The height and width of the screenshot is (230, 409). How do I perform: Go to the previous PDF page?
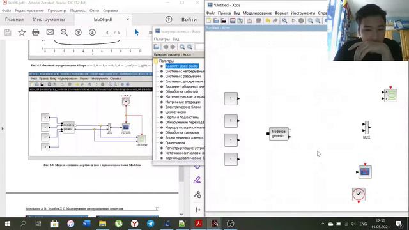point(78,33)
